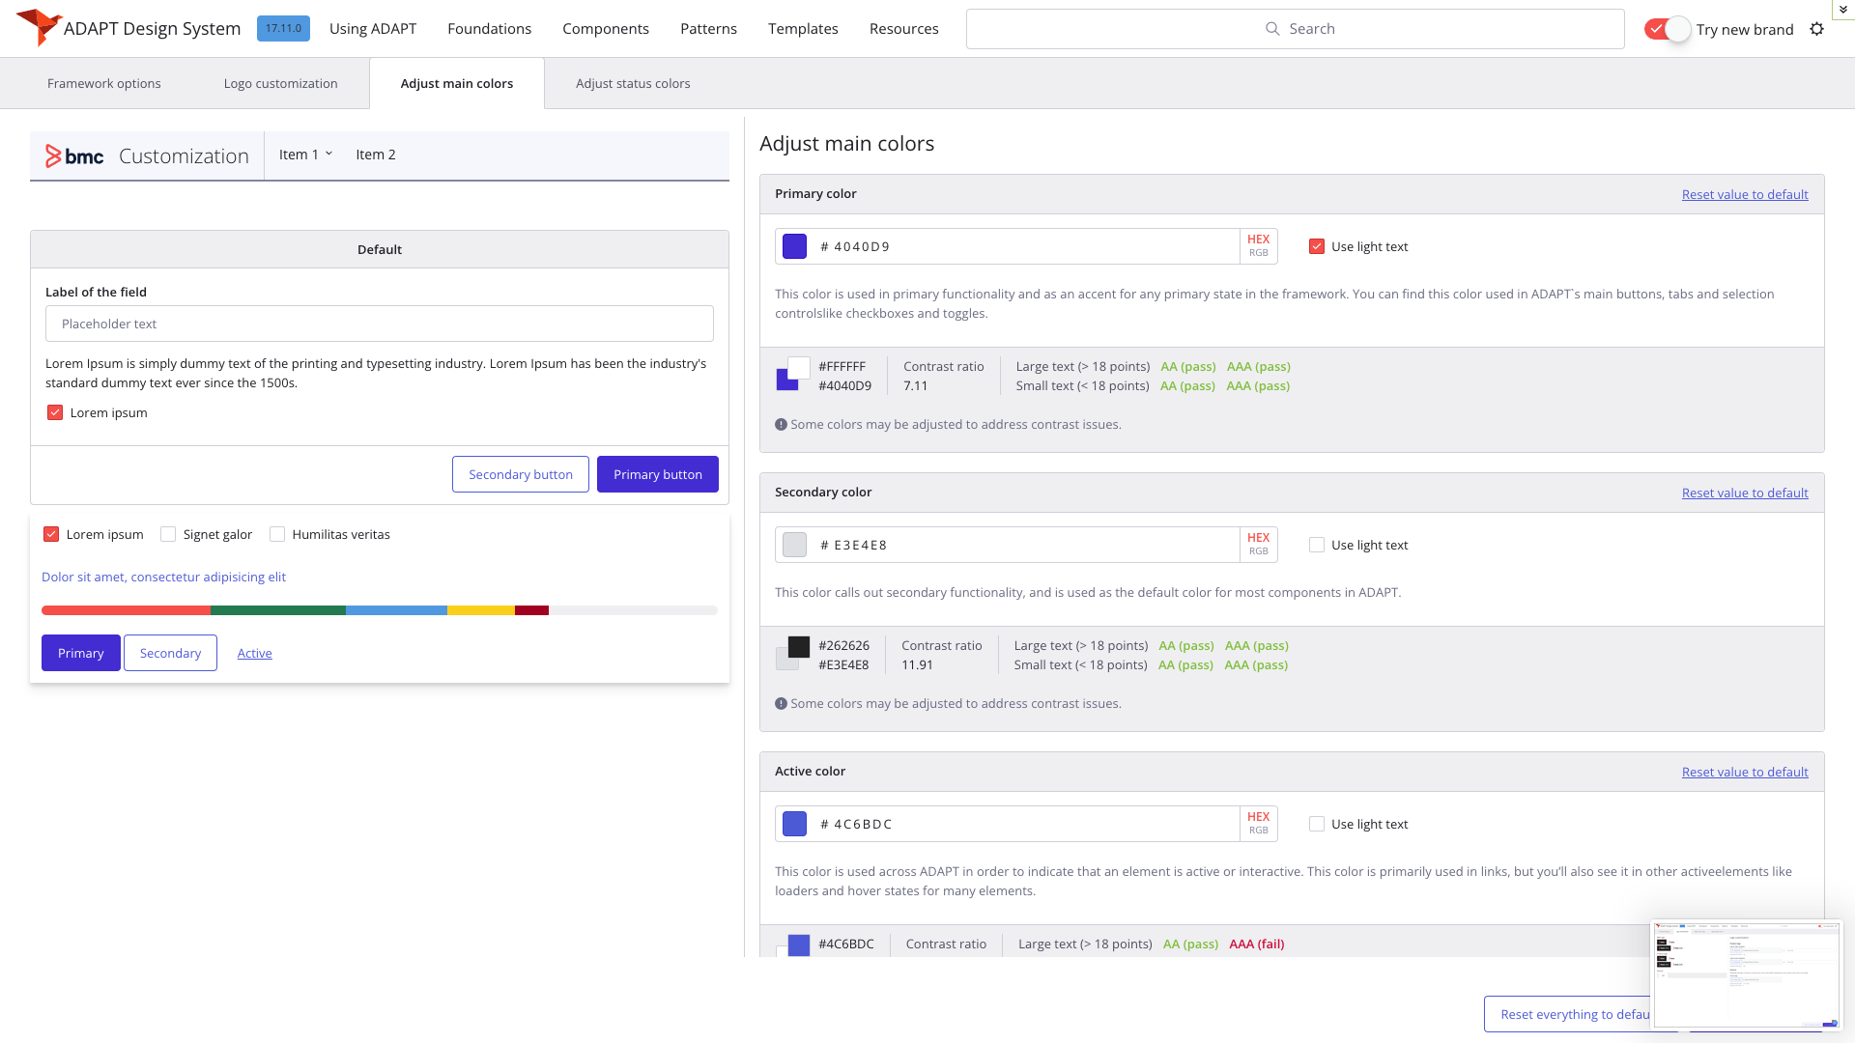This screenshot has width=1855, height=1043.
Task: Click the ADAPT fox logo icon
Action: click(x=39, y=26)
